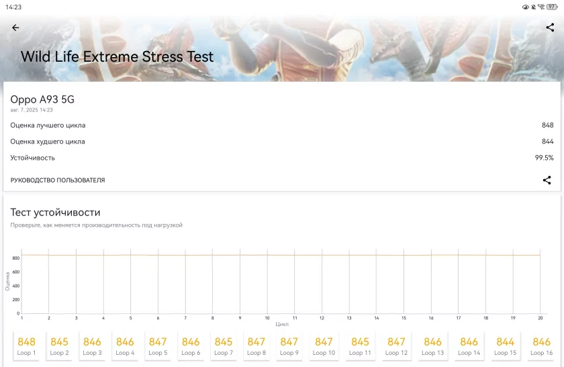Open the Loop 8 score card

[256, 346]
